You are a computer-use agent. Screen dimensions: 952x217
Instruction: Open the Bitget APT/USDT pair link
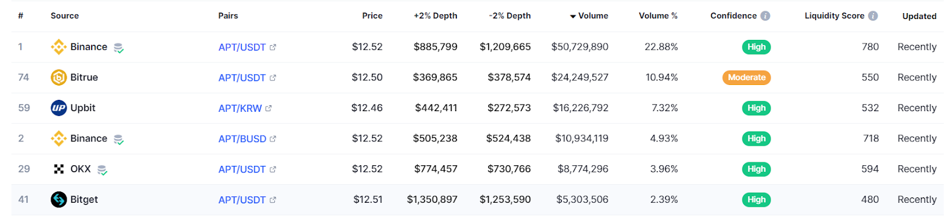(x=242, y=200)
